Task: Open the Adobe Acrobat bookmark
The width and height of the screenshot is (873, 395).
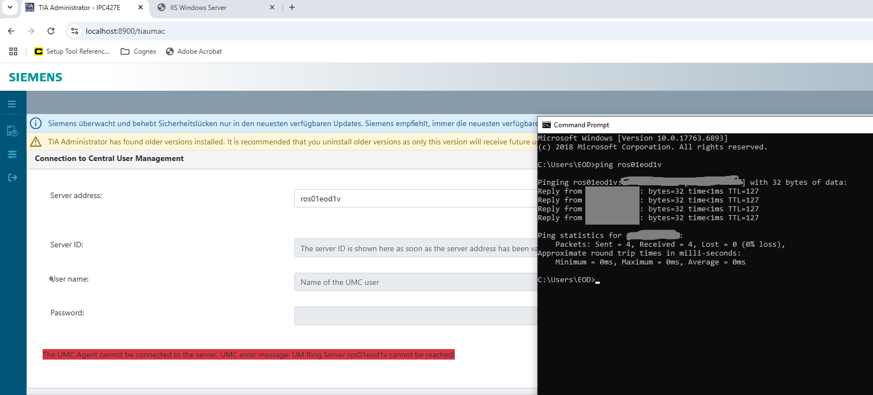Action: coord(194,51)
